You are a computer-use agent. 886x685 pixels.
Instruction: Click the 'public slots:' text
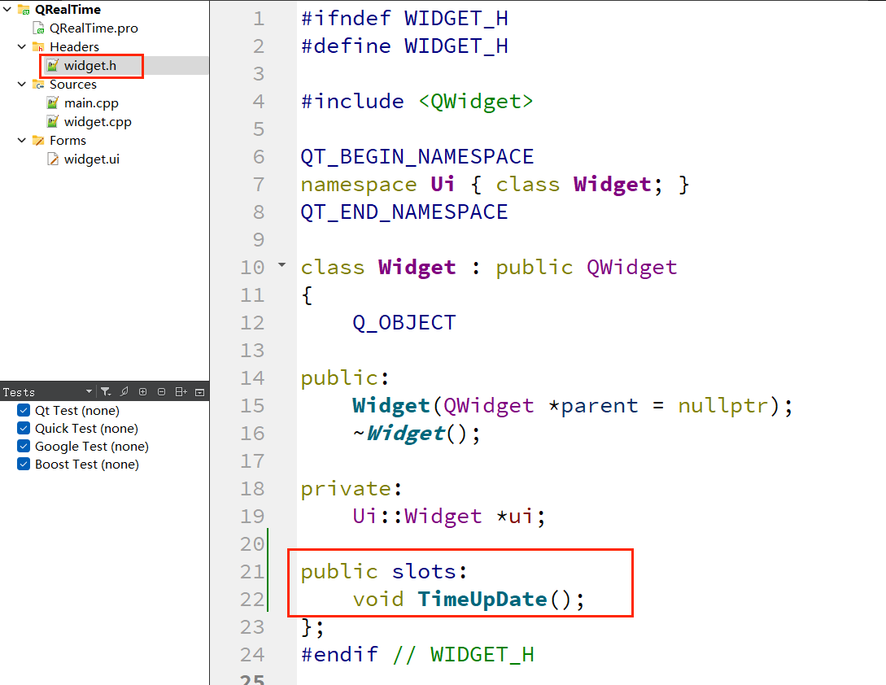tap(384, 571)
